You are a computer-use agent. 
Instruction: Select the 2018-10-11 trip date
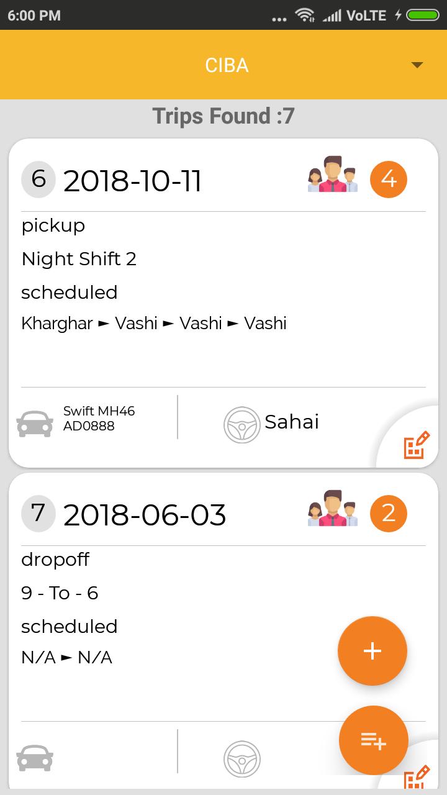coord(132,181)
